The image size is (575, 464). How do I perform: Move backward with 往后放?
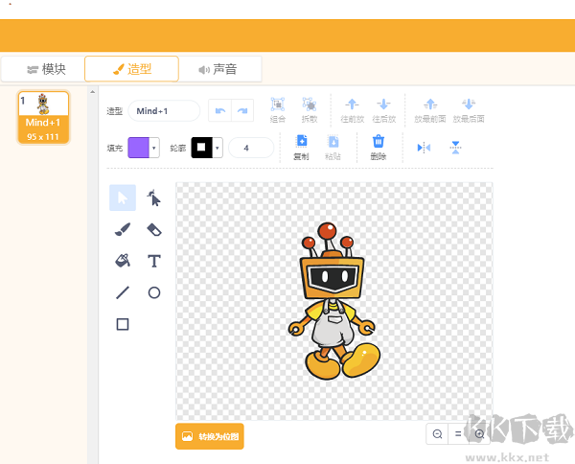pos(384,110)
